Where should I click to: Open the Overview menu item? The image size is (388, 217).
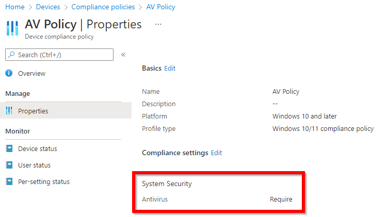tap(31, 73)
